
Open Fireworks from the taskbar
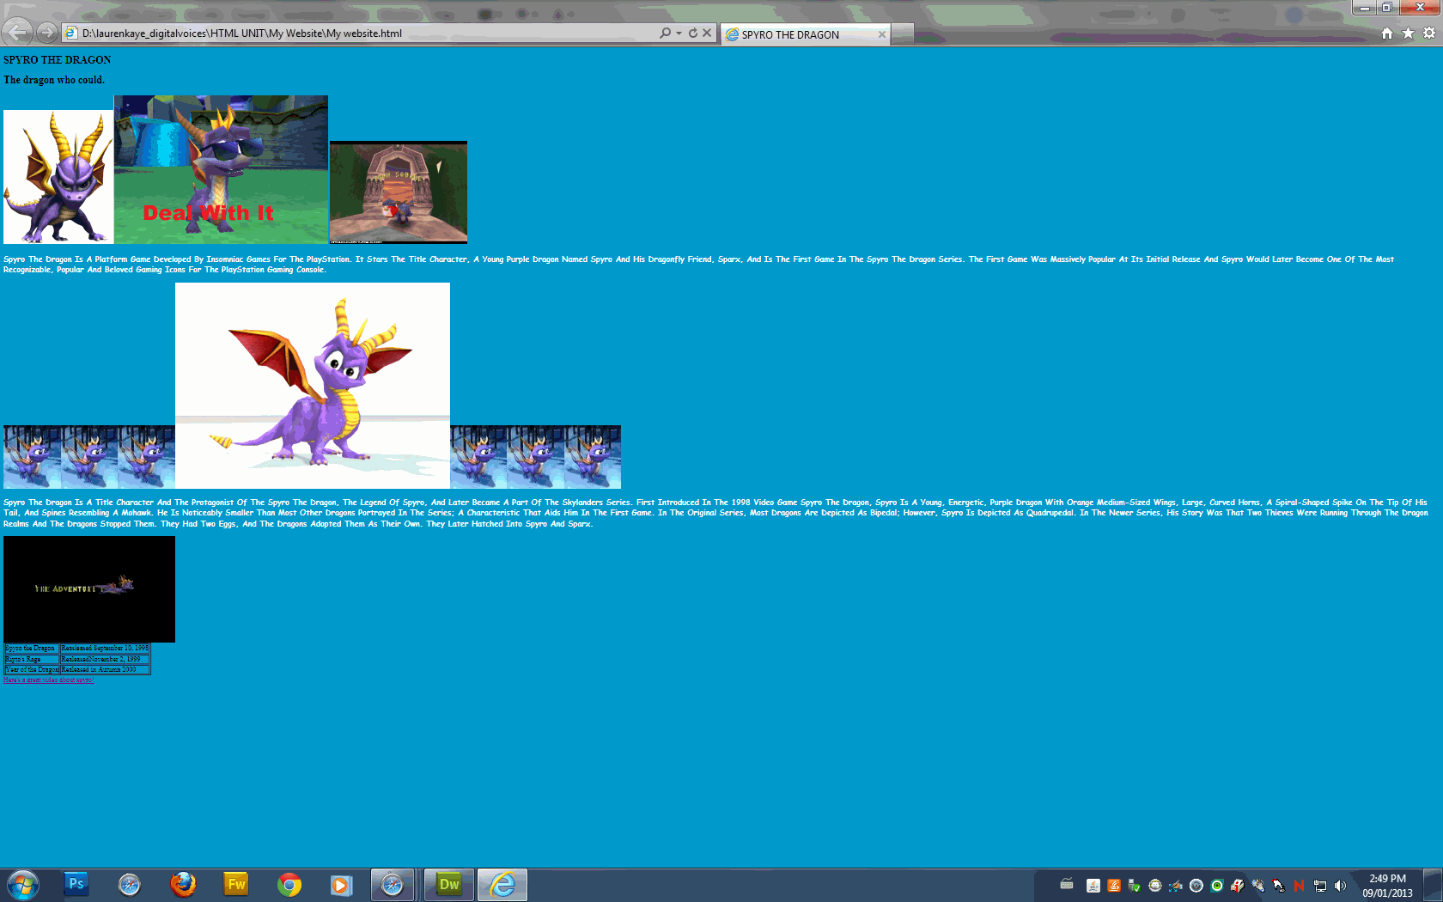point(236,884)
